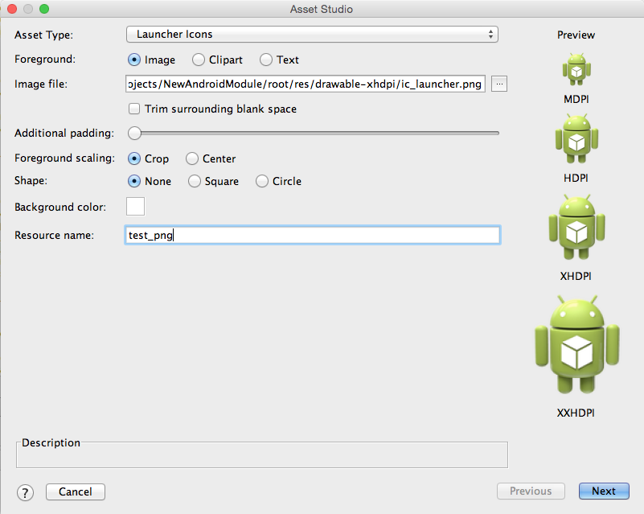Select the Clipart foreground option
The width and height of the screenshot is (644, 514).
point(199,60)
